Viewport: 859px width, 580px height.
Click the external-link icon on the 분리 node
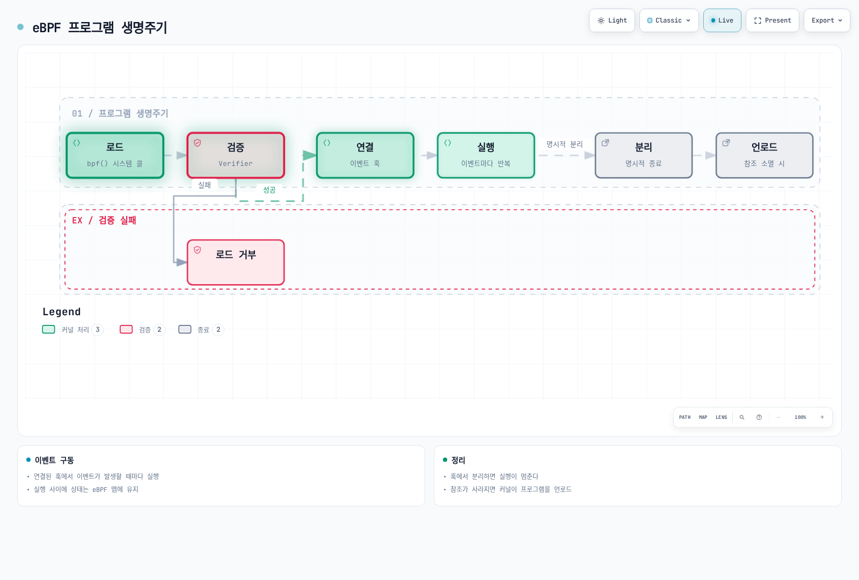(606, 143)
